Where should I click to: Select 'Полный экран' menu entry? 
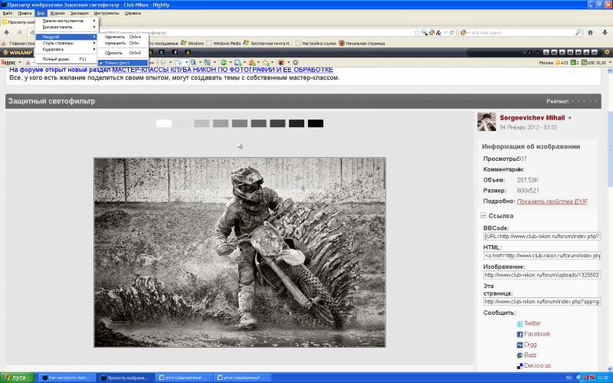point(66,59)
